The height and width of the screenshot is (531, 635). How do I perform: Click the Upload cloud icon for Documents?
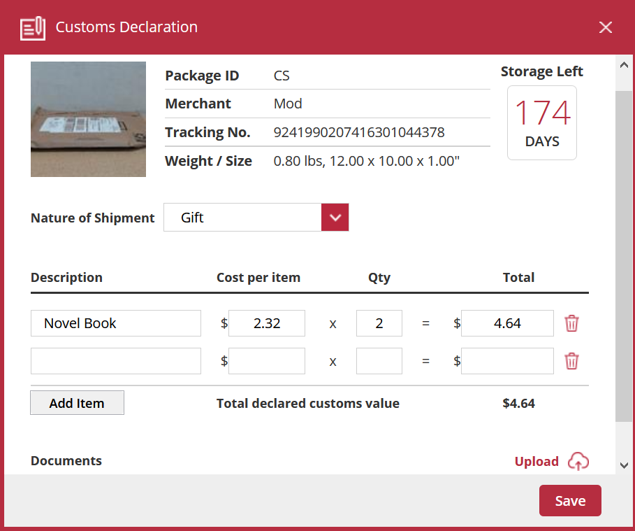point(578,461)
